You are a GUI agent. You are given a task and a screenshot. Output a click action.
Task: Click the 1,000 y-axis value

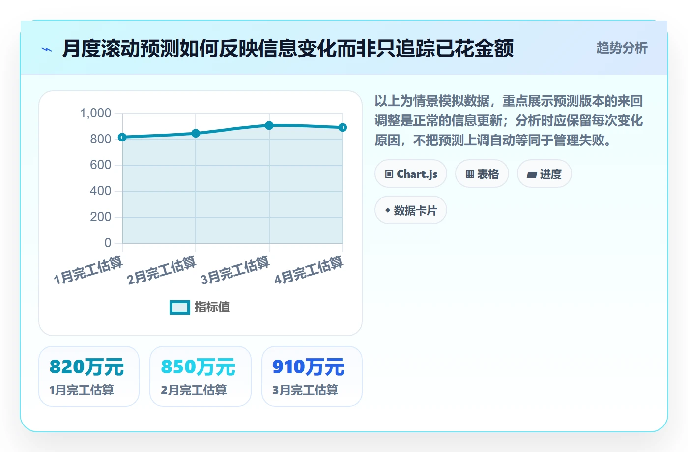(96, 113)
